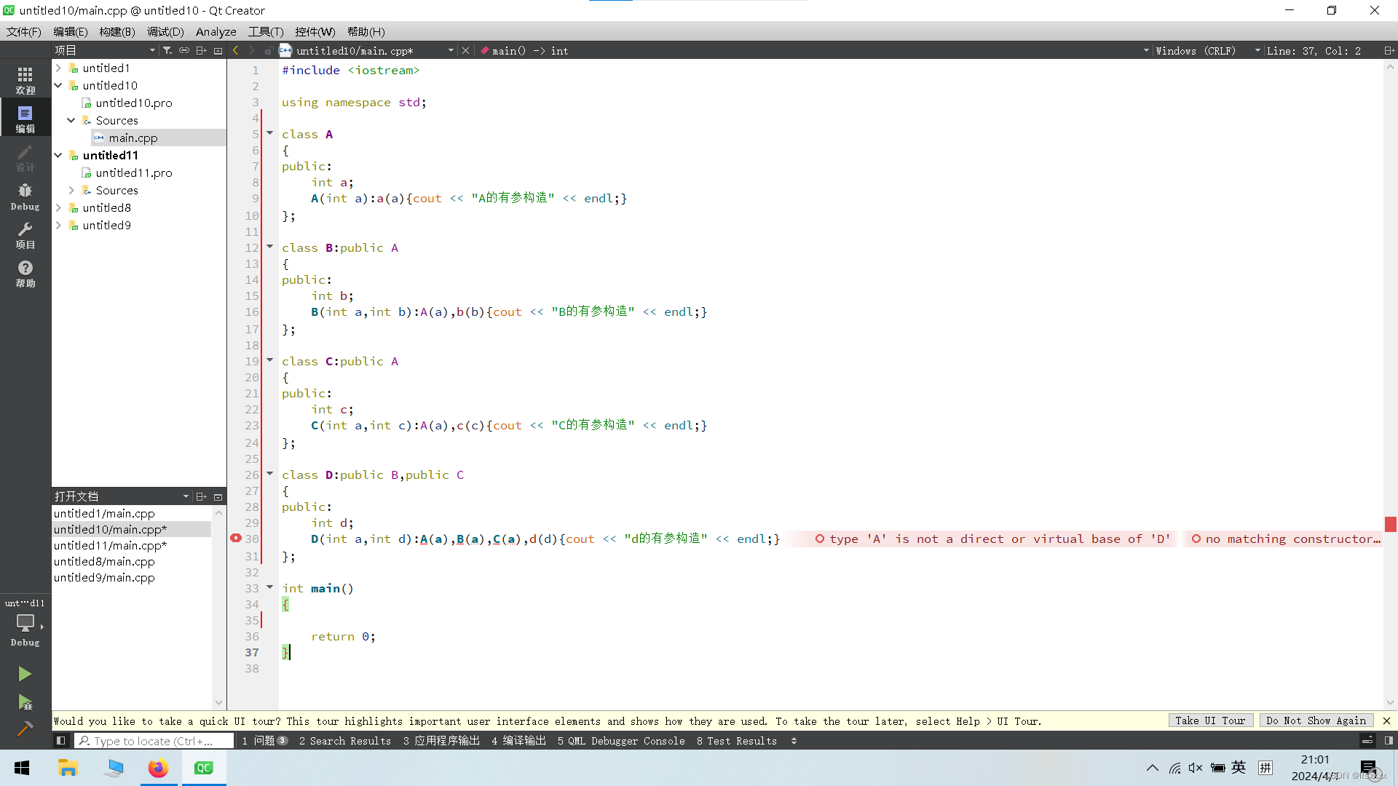Open the Welcome mode (欢迎) in sidebar
Viewport: 1398px width, 786px height.
25,80
